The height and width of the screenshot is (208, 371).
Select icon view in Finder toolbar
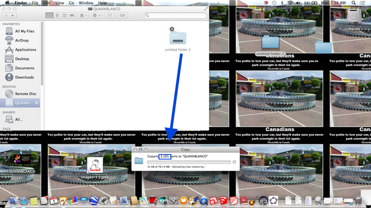[x=49, y=16]
